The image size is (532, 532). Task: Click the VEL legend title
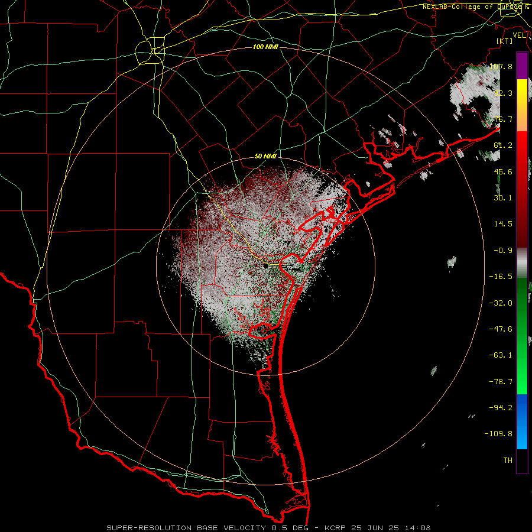pyautogui.click(x=520, y=35)
